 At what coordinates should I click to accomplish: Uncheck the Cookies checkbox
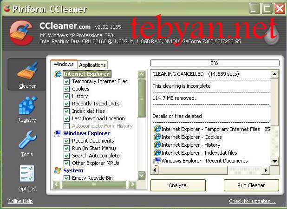pyautogui.click(x=66, y=89)
